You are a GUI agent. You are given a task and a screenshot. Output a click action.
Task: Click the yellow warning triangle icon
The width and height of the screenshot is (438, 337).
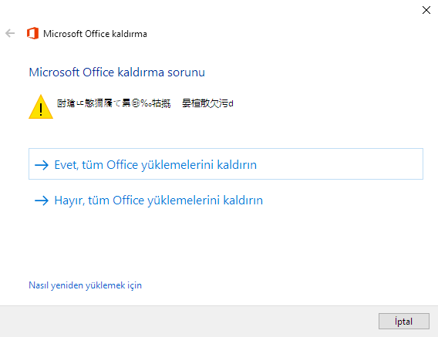[41, 106]
